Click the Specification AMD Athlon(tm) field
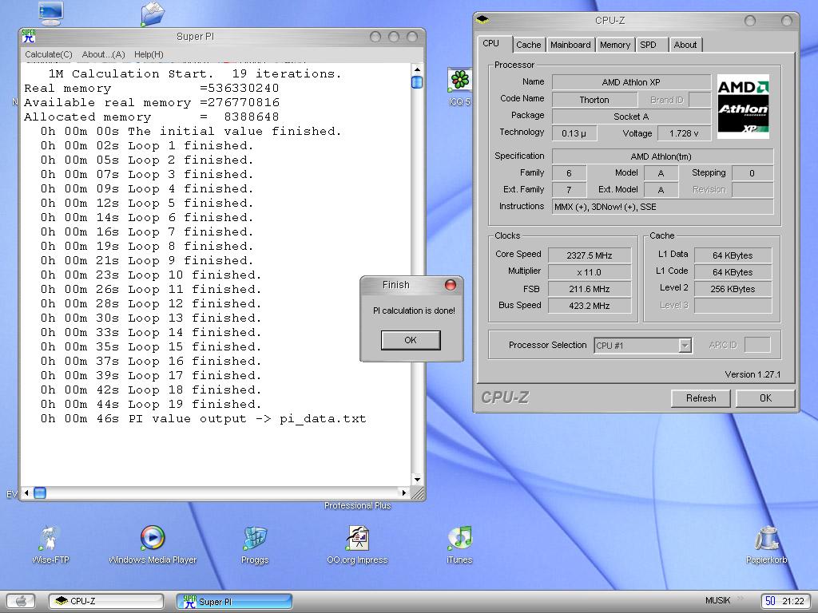This screenshot has width=818, height=613. click(x=662, y=156)
